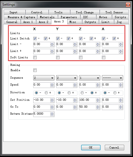This screenshot has height=157, width=133.
Task: Select minus Direction for Z axis
Action: (x=82, y=93)
